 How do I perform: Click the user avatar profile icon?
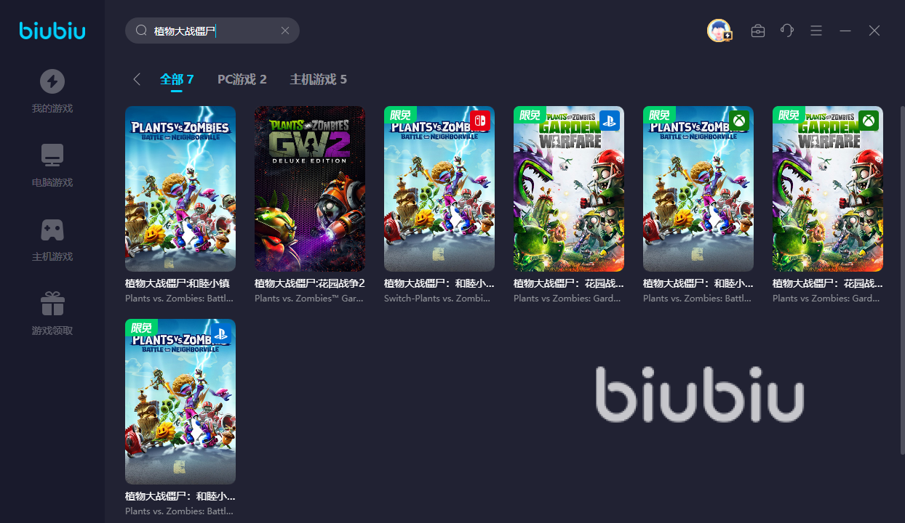(x=719, y=31)
